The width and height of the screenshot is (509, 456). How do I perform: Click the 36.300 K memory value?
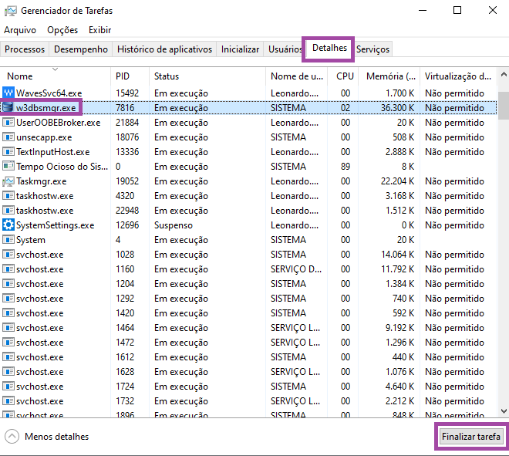pos(398,107)
